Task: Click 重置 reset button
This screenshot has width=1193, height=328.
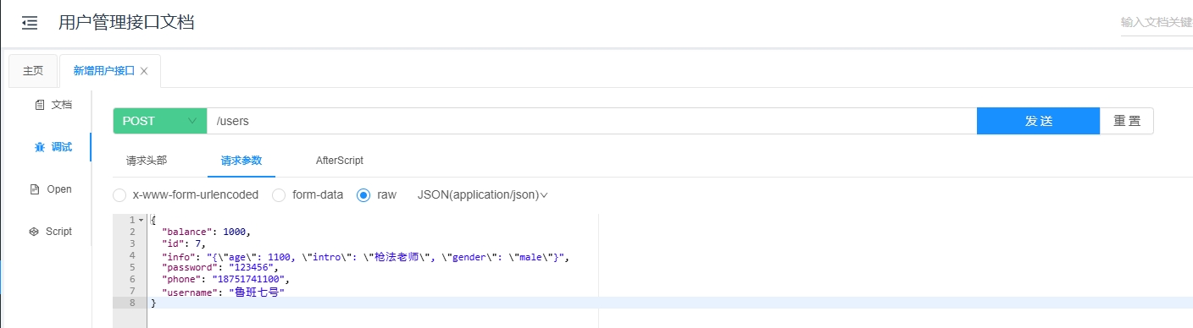Action: [1127, 121]
